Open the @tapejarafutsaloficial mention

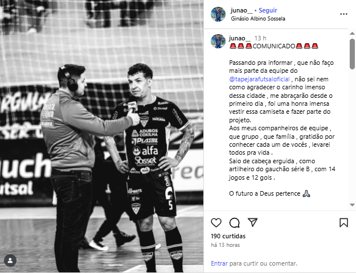pyautogui.click(x=259, y=79)
